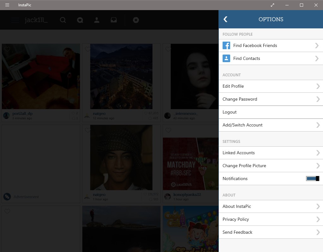Image resolution: width=323 pixels, height=252 pixels.
Task: Like the port2all_dp photo with the heart
Action: click(7, 49)
